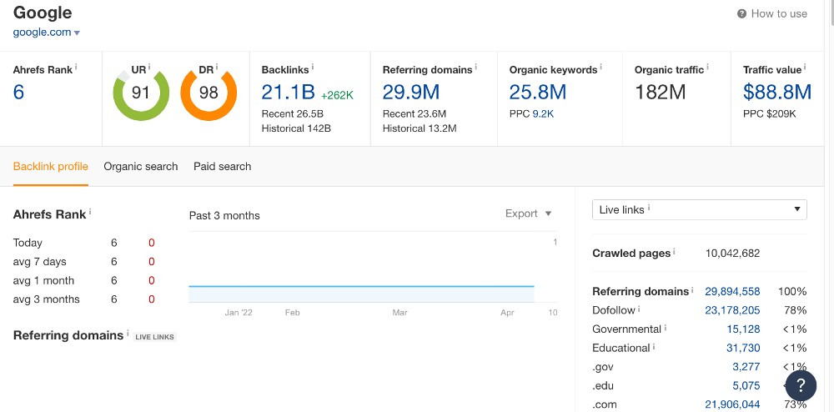Open the 3,277 .gov domains link
The width and height of the screenshot is (834, 412).
746,367
